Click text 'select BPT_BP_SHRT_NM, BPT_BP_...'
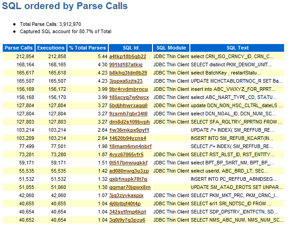Image resolution: width=290 pixels, height=228 pixels. (233, 163)
